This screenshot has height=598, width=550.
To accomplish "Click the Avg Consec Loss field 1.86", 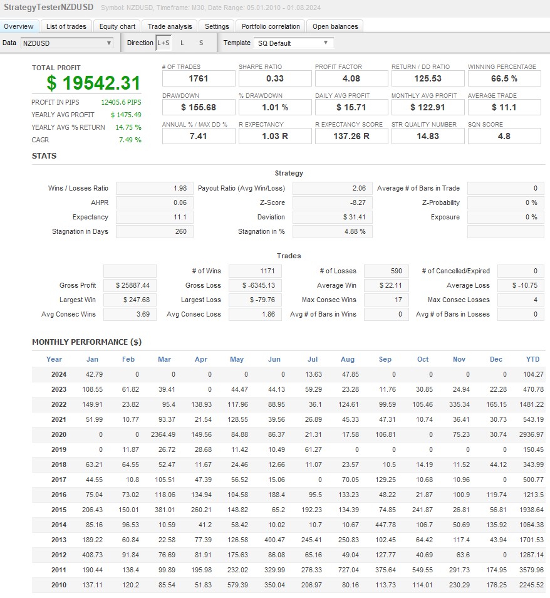I will point(255,315).
